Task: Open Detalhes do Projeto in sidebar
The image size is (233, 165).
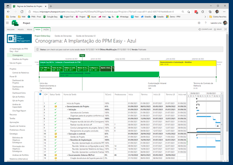Action: [20, 59]
